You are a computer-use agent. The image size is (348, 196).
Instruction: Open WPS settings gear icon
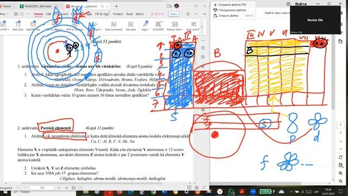point(188,14)
